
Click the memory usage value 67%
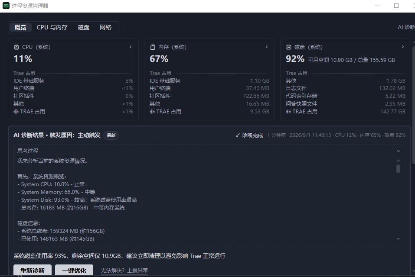click(x=159, y=58)
